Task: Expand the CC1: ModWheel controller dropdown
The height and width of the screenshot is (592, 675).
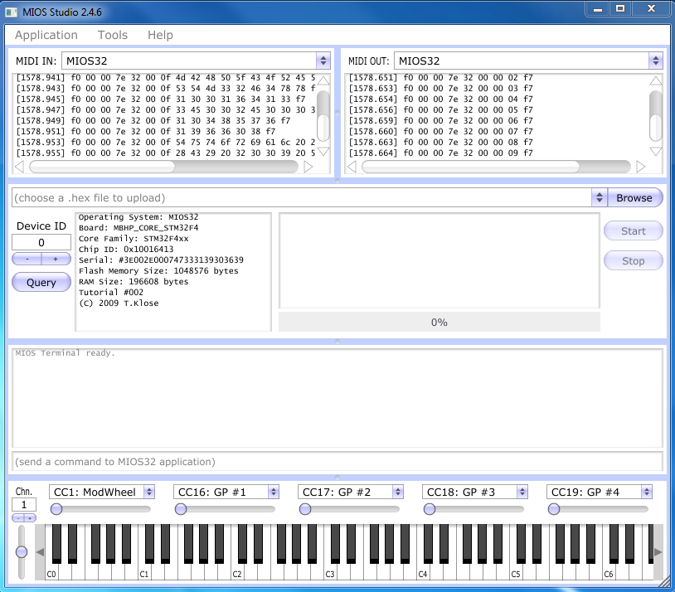Action: click(x=149, y=492)
